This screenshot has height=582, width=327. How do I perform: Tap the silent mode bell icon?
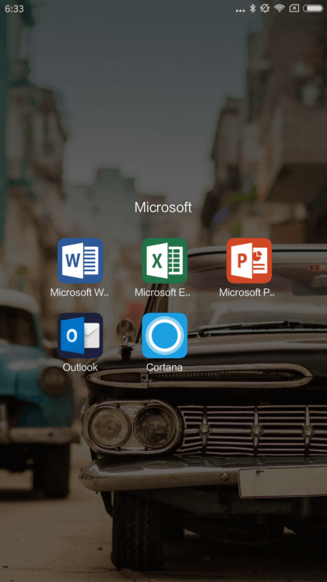click(265, 8)
